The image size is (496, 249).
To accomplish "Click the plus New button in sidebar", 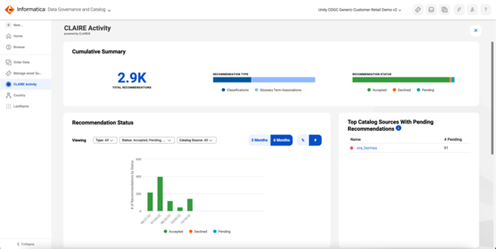I will (x=14, y=25).
